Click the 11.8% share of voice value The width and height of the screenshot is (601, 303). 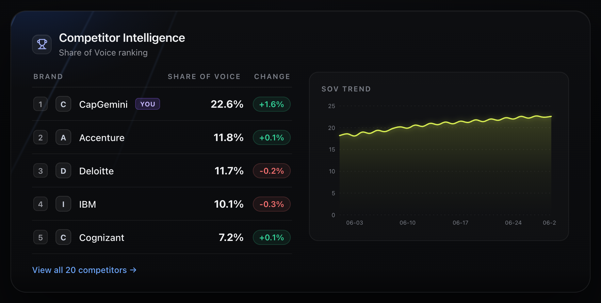[229, 137]
